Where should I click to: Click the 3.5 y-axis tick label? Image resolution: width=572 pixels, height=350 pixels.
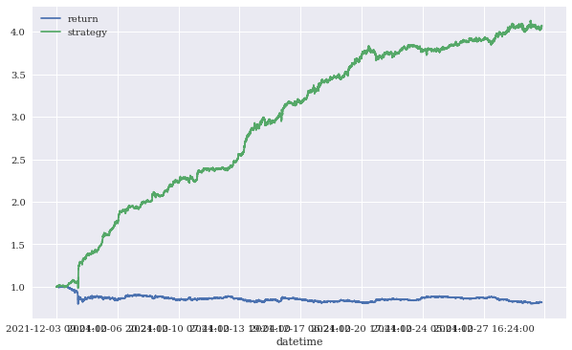(x=17, y=76)
